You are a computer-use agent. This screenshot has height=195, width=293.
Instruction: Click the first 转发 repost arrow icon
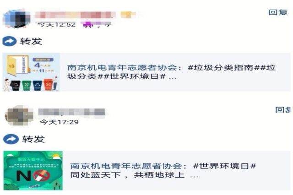point(9,41)
